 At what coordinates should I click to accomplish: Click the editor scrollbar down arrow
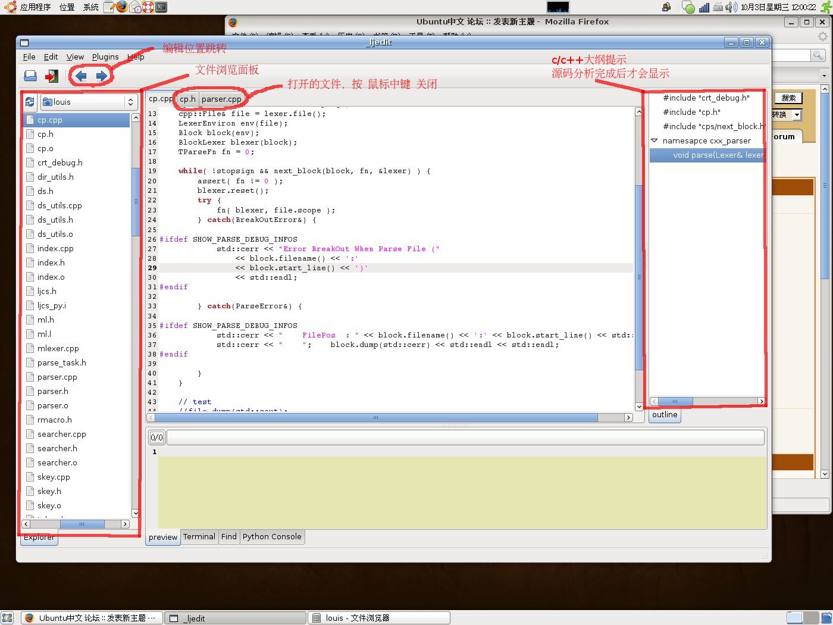coord(639,407)
